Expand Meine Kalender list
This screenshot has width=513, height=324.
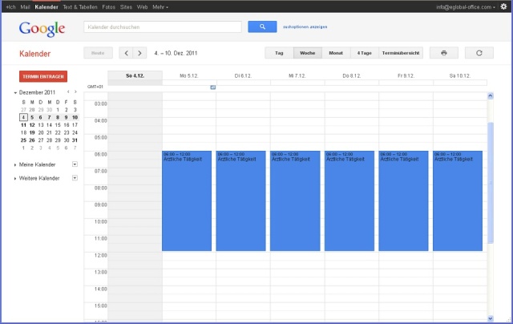[15, 165]
